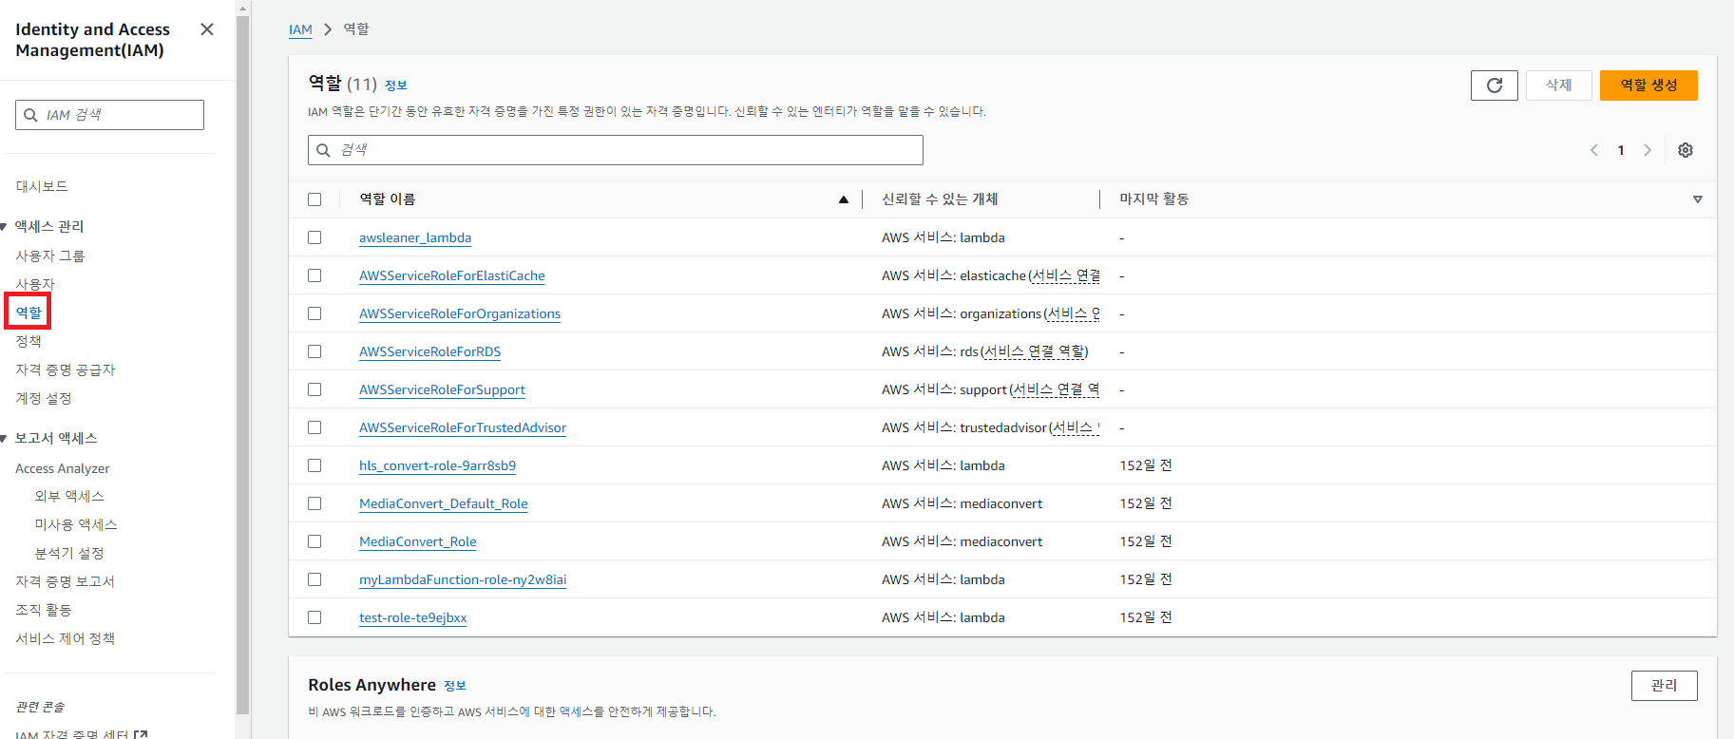Open 정책 in the sidebar
This screenshot has width=1734, height=739.
[x=29, y=341]
